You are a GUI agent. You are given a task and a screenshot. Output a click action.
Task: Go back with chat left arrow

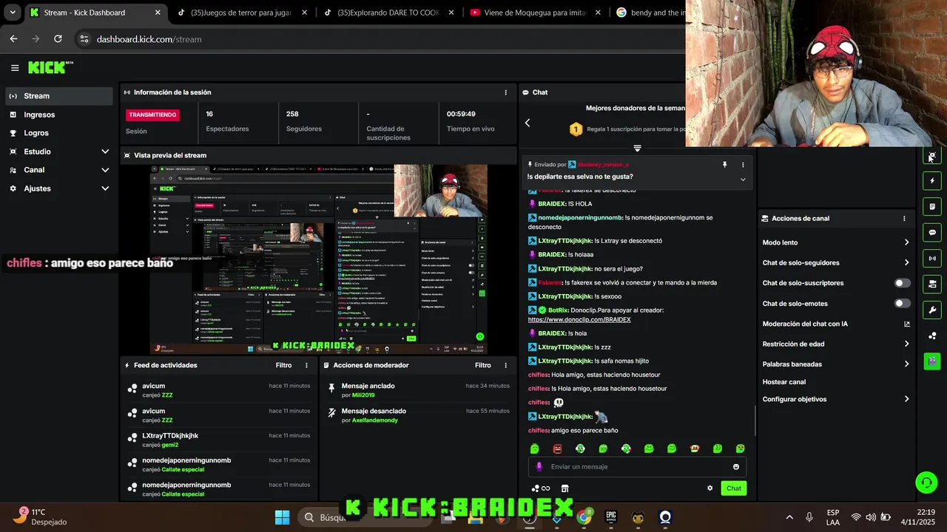point(528,123)
